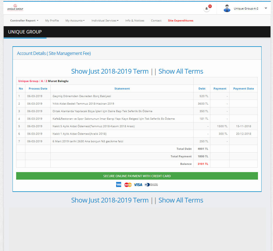Click the Account Details panel heading
This screenshot has width=273, height=251.
(54, 53)
